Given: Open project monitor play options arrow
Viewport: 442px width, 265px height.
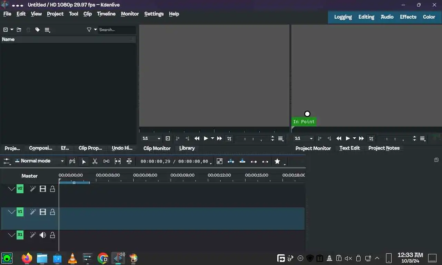Looking at the screenshot, I should (354, 138).
